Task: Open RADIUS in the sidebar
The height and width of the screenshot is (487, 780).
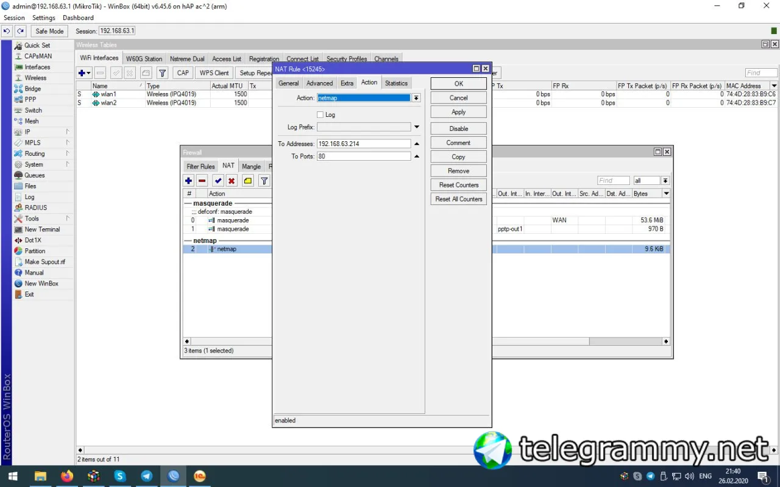Action: pos(35,208)
